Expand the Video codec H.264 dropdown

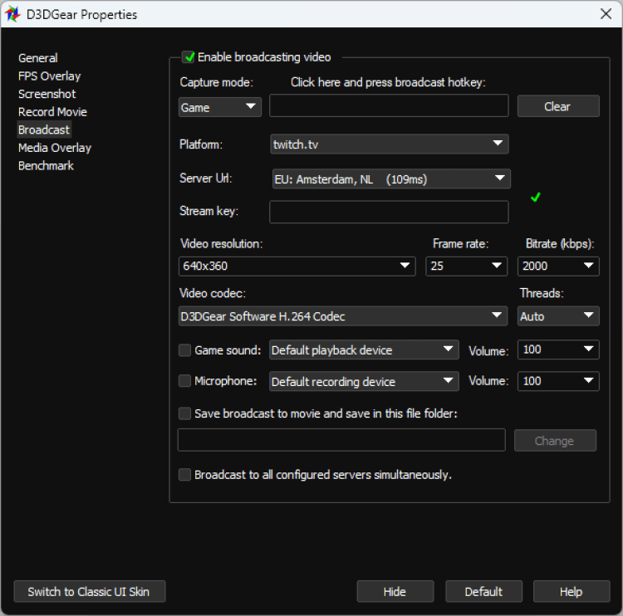point(343,316)
